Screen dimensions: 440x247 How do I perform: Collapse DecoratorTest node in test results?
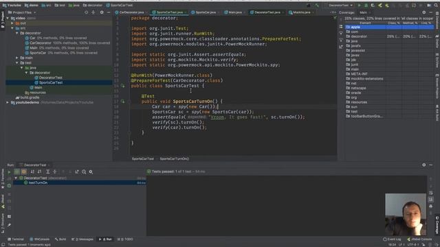(16, 178)
